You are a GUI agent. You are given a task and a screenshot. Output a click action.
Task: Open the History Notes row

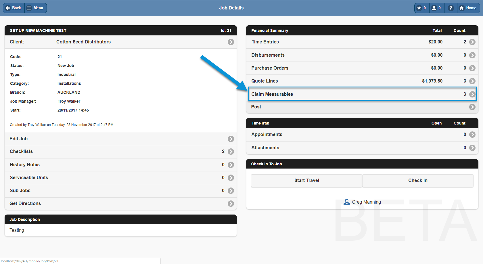121,165
